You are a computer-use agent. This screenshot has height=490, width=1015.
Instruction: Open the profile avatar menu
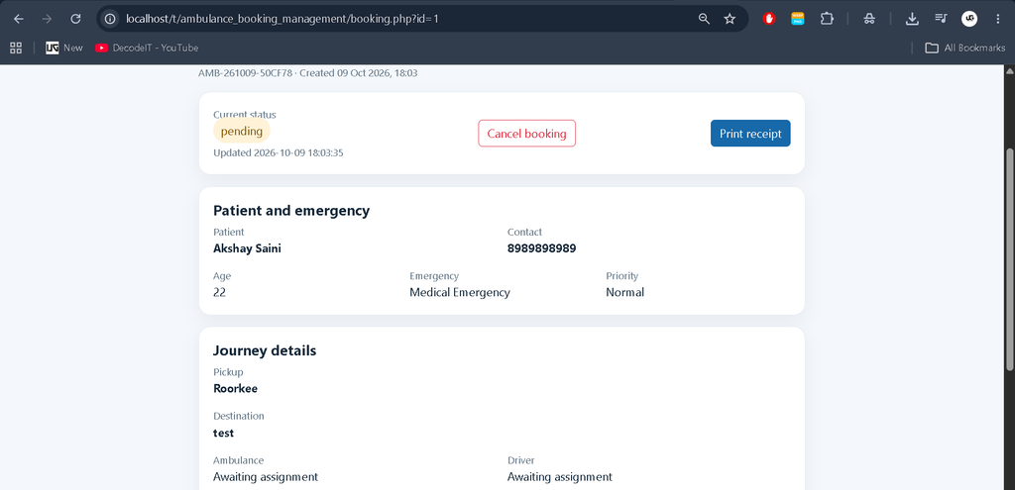969,19
